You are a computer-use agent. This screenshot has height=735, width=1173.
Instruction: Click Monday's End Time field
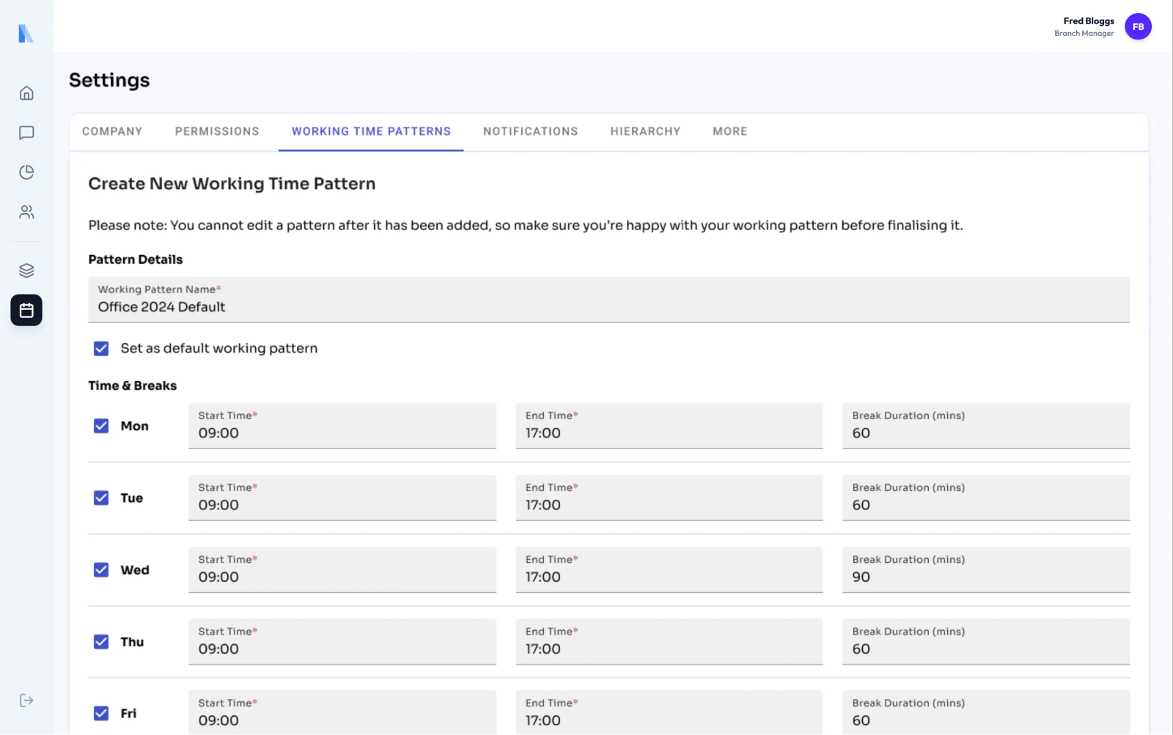(x=669, y=426)
